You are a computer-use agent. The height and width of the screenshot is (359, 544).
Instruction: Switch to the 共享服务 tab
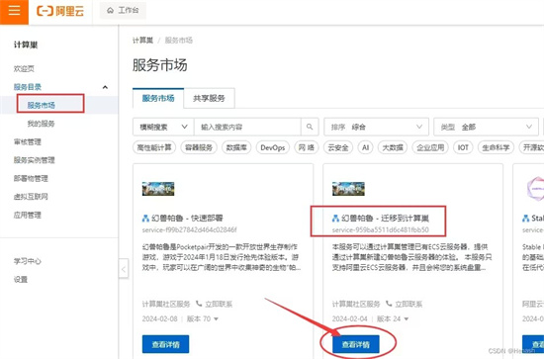pos(209,99)
